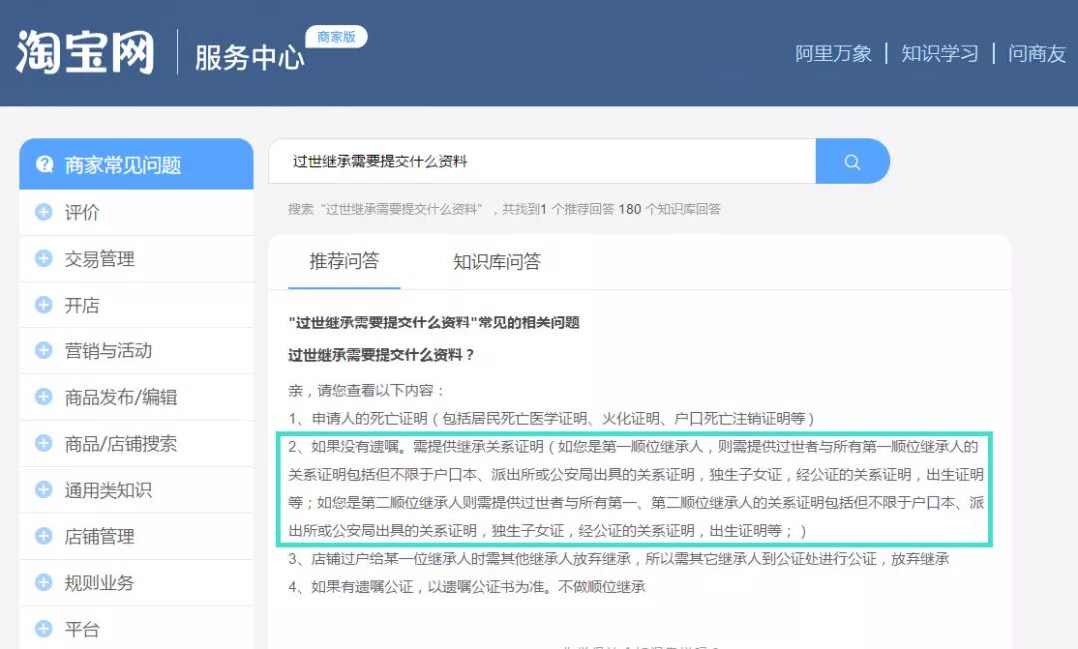
Task: Click answer item 4 about 遗嘱公证
Action: 467,586
